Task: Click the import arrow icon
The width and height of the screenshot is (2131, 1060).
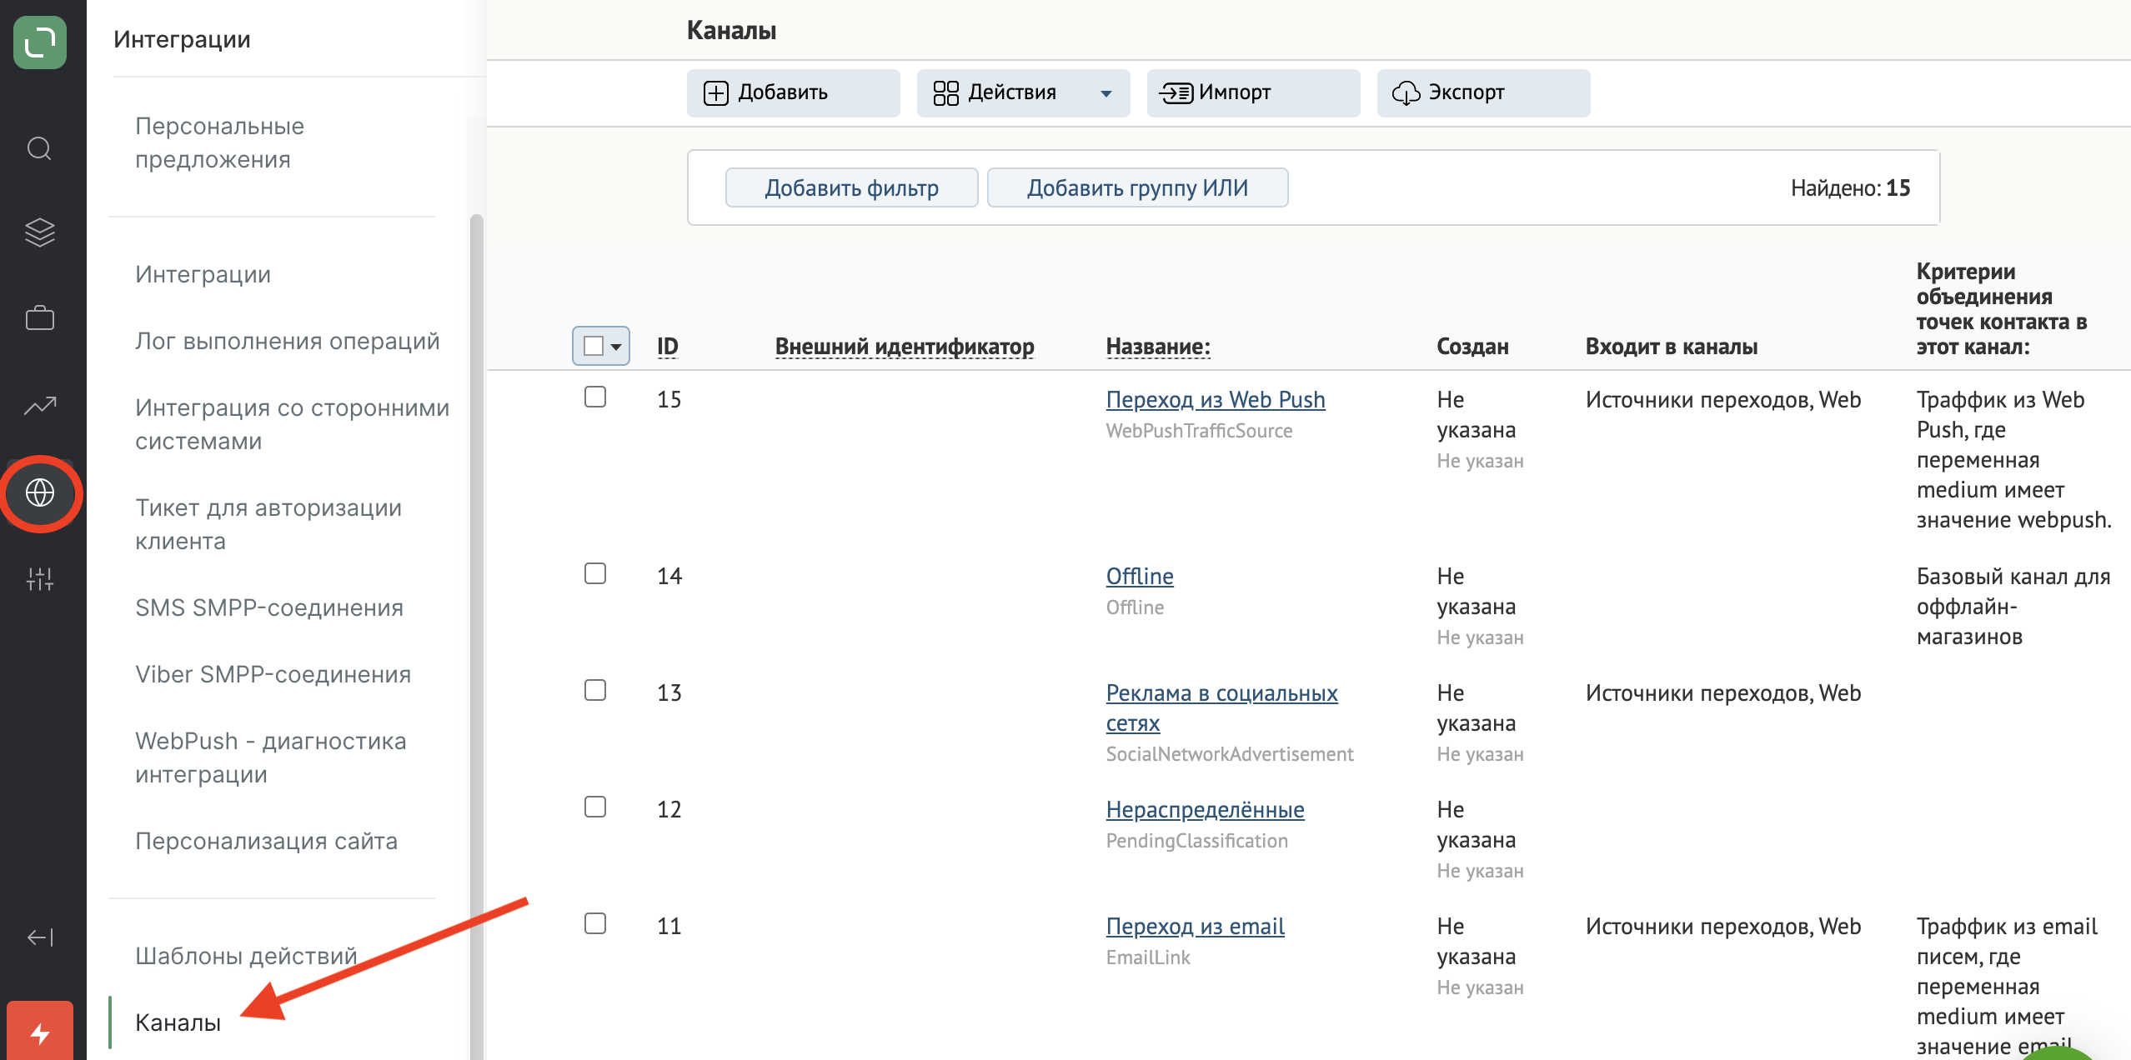Action: (1176, 92)
